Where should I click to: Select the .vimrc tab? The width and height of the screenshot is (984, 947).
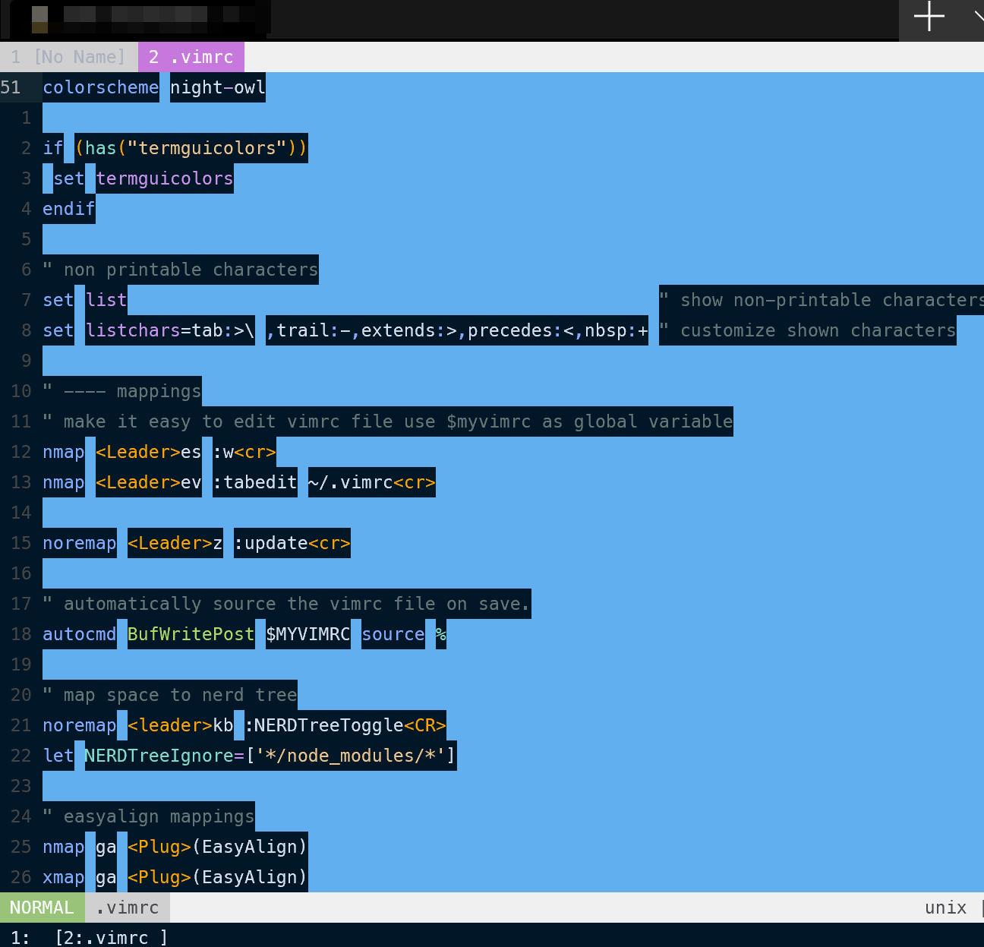[x=191, y=57]
